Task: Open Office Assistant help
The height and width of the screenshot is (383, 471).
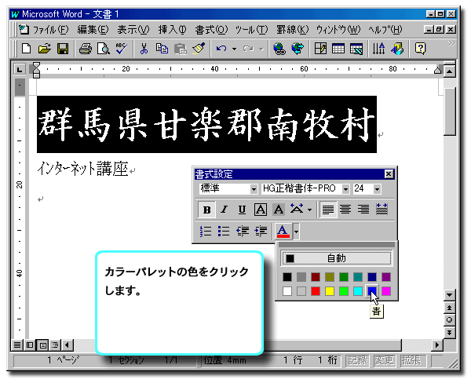Action: click(420, 49)
